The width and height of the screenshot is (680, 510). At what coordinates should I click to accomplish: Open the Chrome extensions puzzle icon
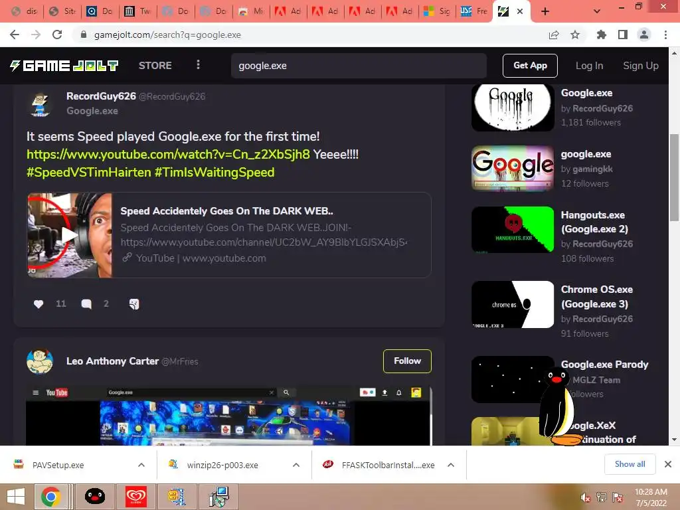pos(601,35)
